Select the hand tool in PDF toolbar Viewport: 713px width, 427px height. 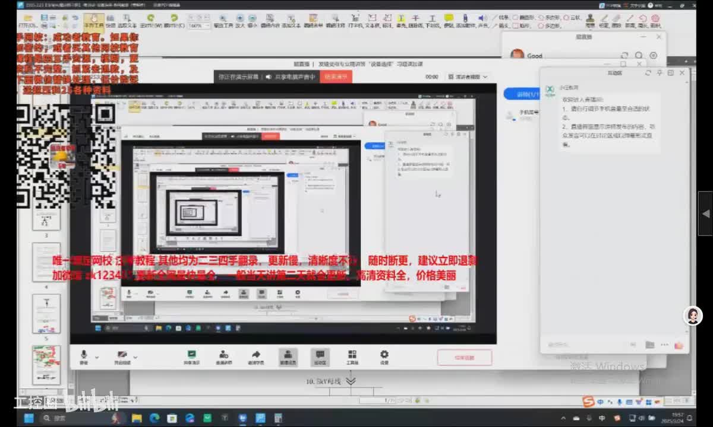point(94,21)
